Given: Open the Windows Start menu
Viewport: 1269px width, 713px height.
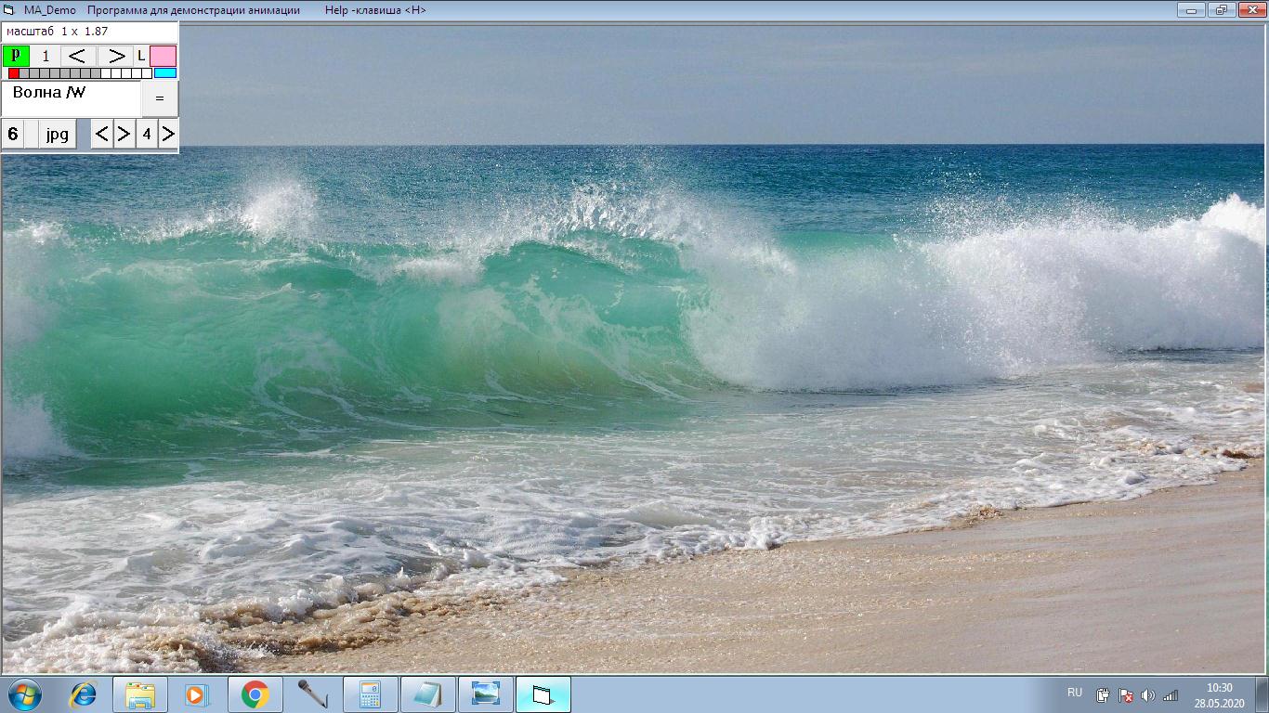Looking at the screenshot, I should (x=24, y=694).
